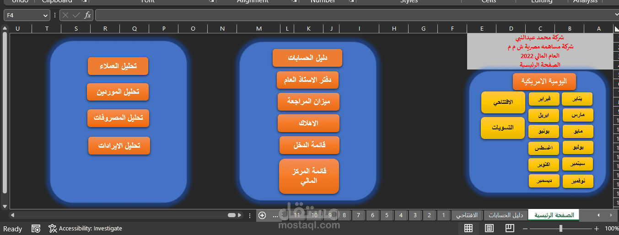Click the قائمة الدخل button

coord(309,145)
